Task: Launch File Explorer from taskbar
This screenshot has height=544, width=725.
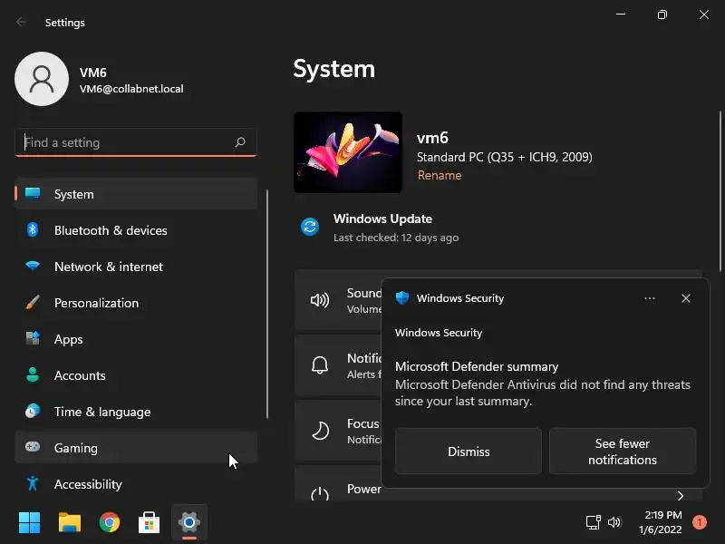Action: pos(70,523)
